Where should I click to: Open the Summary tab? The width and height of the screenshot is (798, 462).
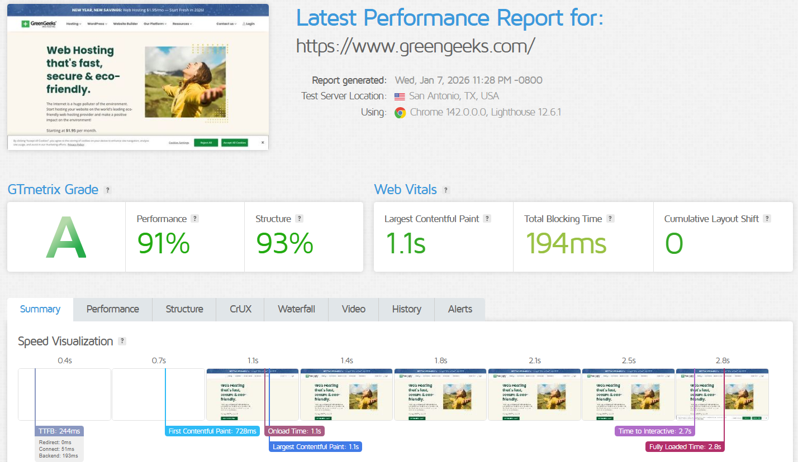40,309
